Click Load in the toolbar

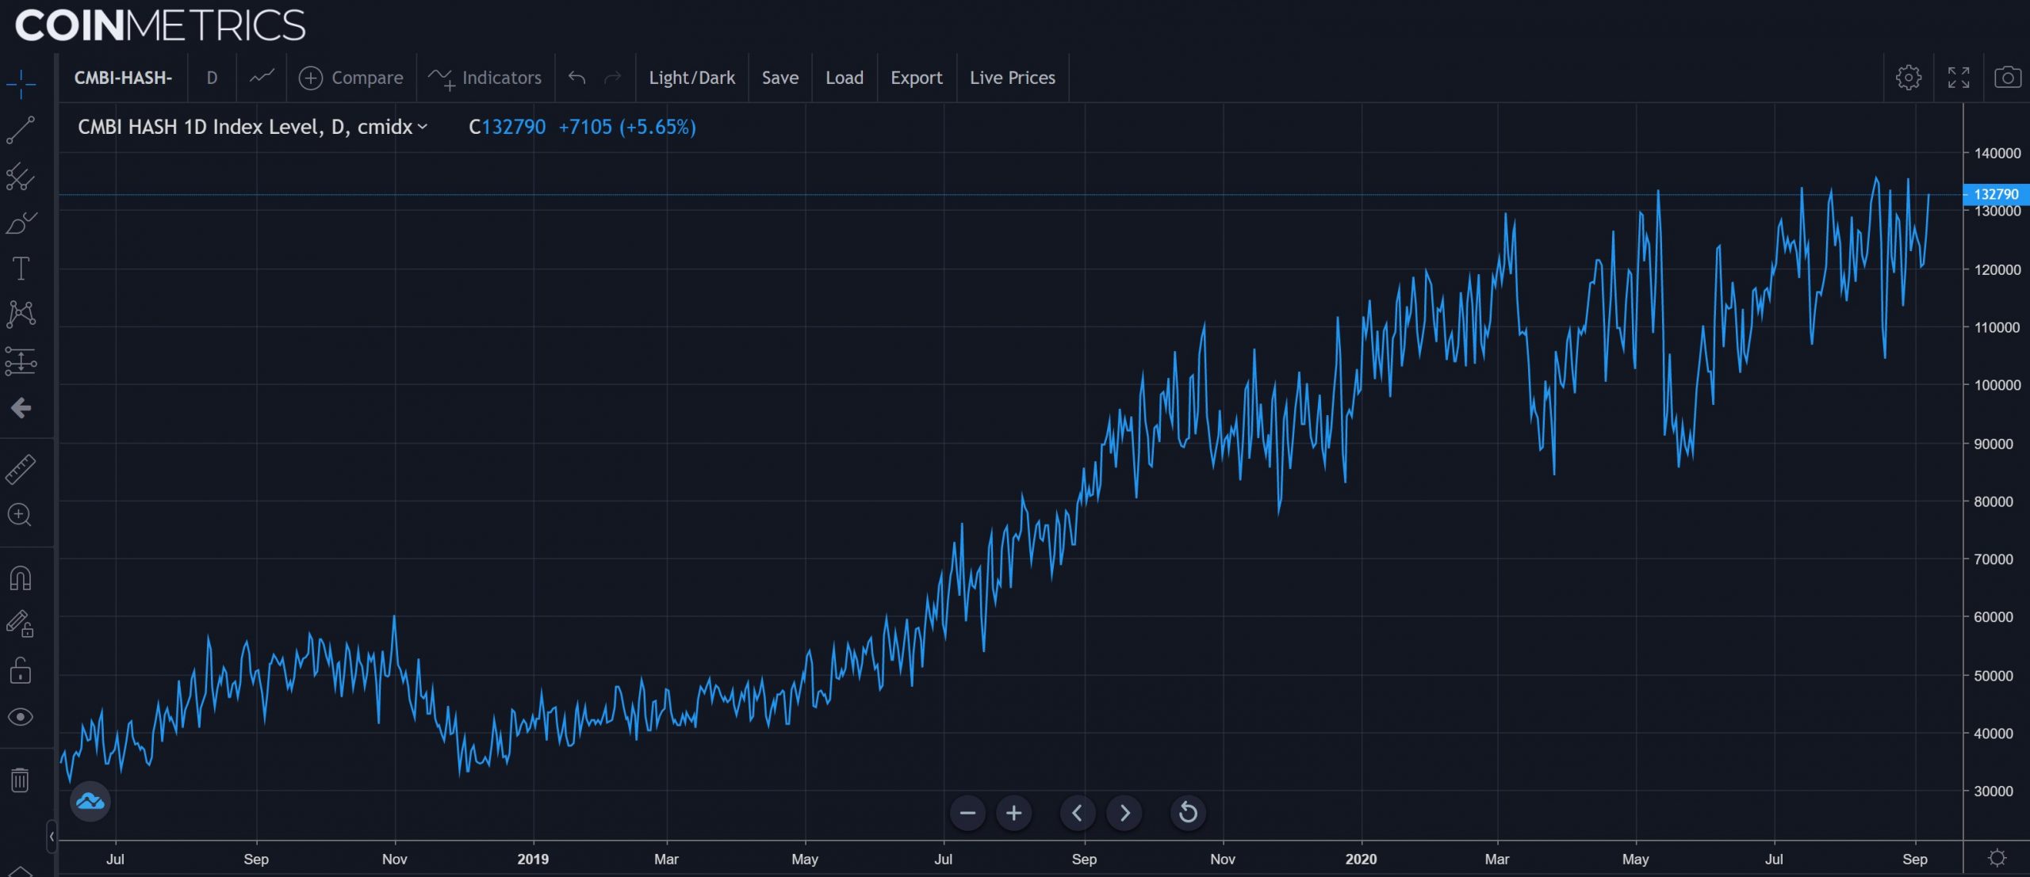click(x=845, y=78)
